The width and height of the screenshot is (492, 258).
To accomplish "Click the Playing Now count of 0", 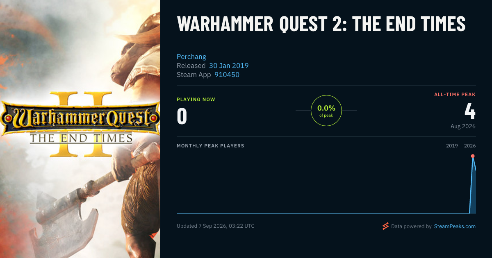I will pos(182,116).
